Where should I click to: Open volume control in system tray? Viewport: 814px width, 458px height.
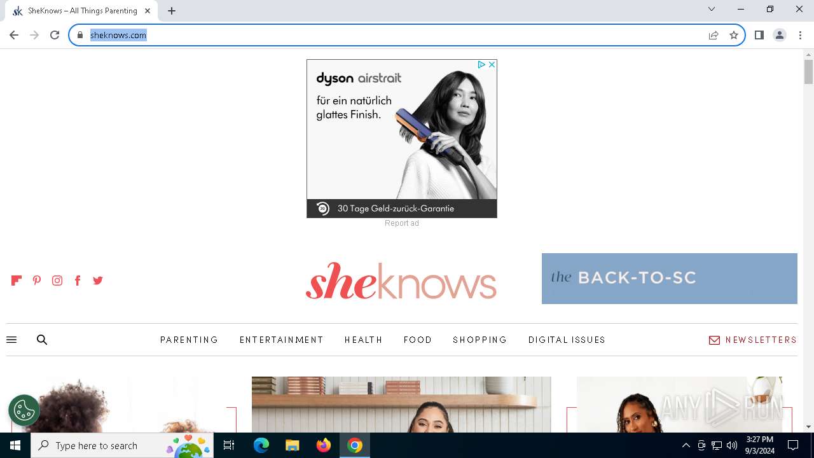[732, 445]
